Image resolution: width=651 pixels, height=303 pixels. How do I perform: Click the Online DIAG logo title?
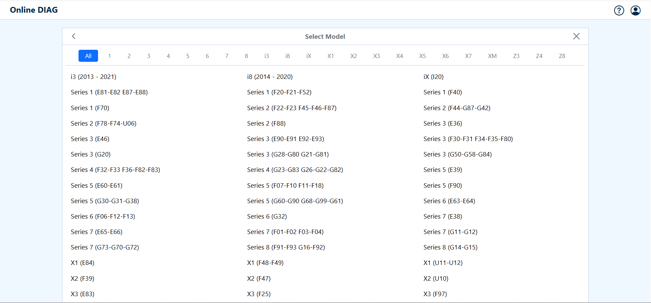pyautogui.click(x=34, y=10)
